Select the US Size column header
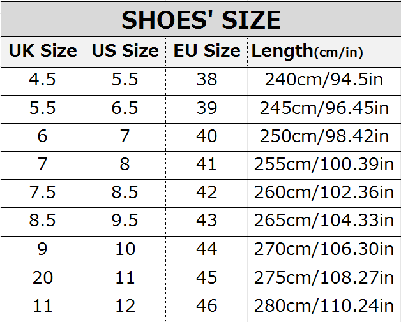This screenshot has width=401, height=322. tap(125, 51)
